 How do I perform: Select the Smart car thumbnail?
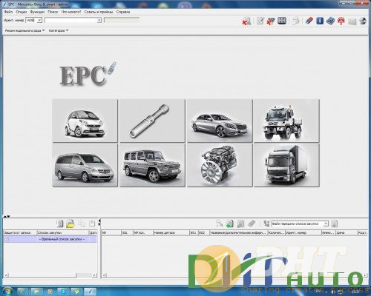point(85,121)
